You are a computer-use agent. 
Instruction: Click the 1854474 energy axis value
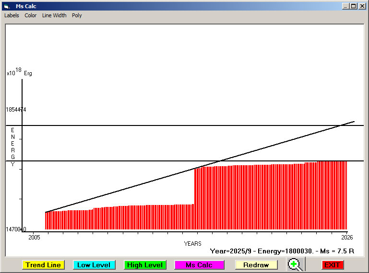(x=16, y=110)
